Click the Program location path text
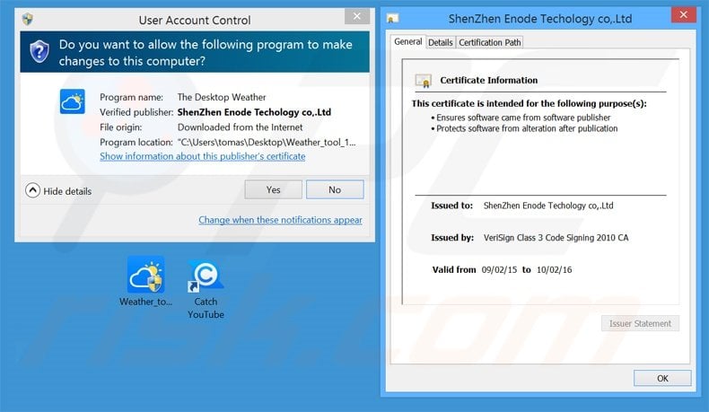The image size is (709, 412). click(x=267, y=143)
